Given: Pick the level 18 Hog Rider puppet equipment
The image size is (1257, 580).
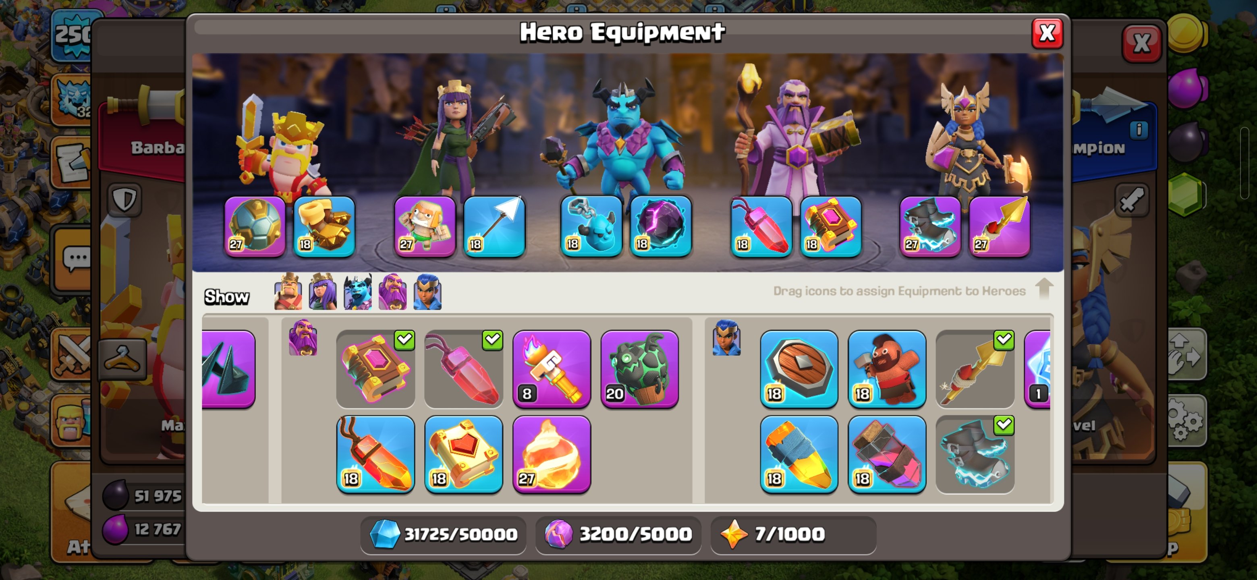Looking at the screenshot, I should coord(887,369).
